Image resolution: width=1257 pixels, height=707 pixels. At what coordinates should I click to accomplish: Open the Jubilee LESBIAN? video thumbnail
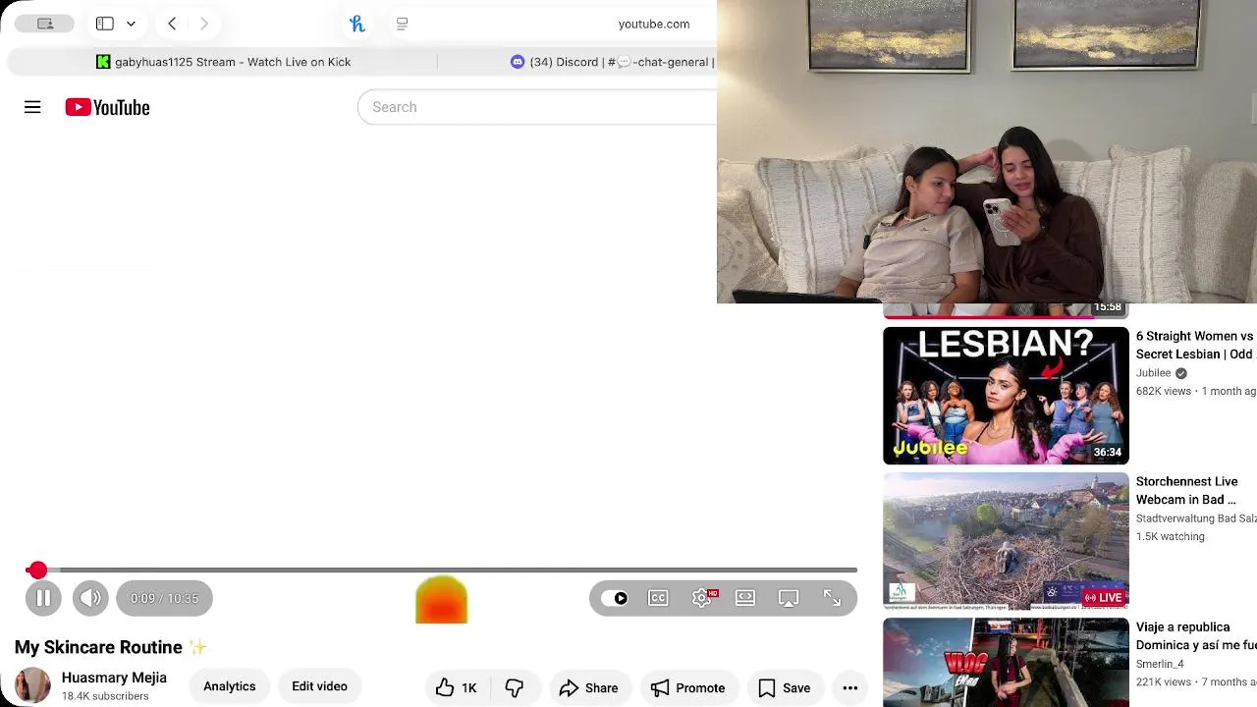1006,395
